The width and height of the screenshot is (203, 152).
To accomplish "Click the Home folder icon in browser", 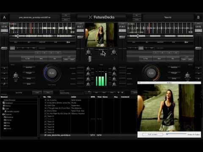I will coord(5,120).
